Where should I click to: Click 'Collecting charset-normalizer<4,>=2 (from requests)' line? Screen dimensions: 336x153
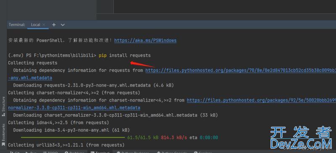pos(74,93)
